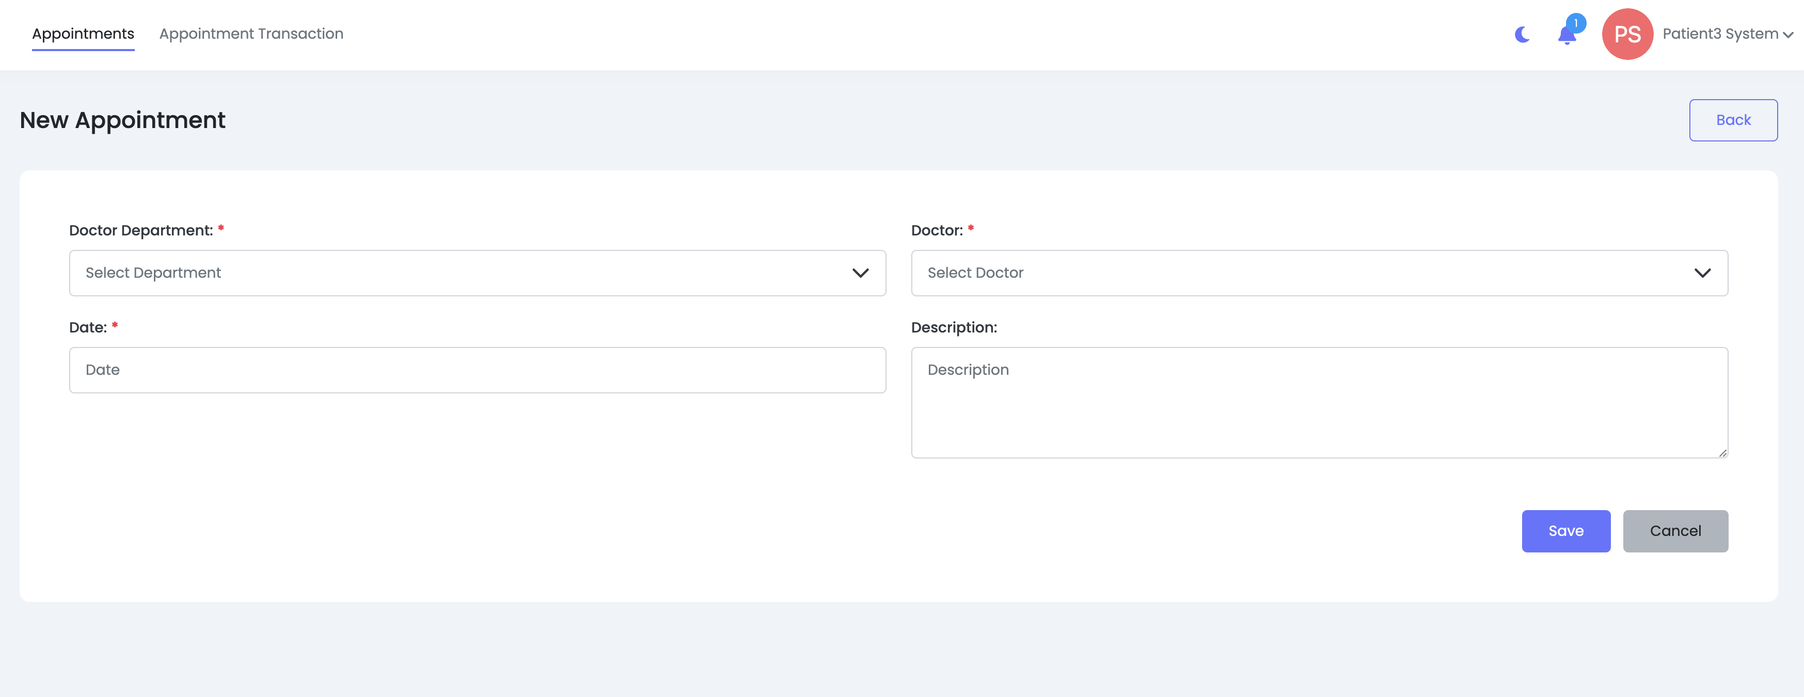1804x697 pixels.
Task: Open the Appointment Transaction tab
Action: coord(251,34)
